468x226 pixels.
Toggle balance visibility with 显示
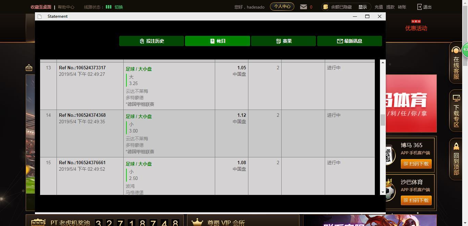tap(362, 7)
